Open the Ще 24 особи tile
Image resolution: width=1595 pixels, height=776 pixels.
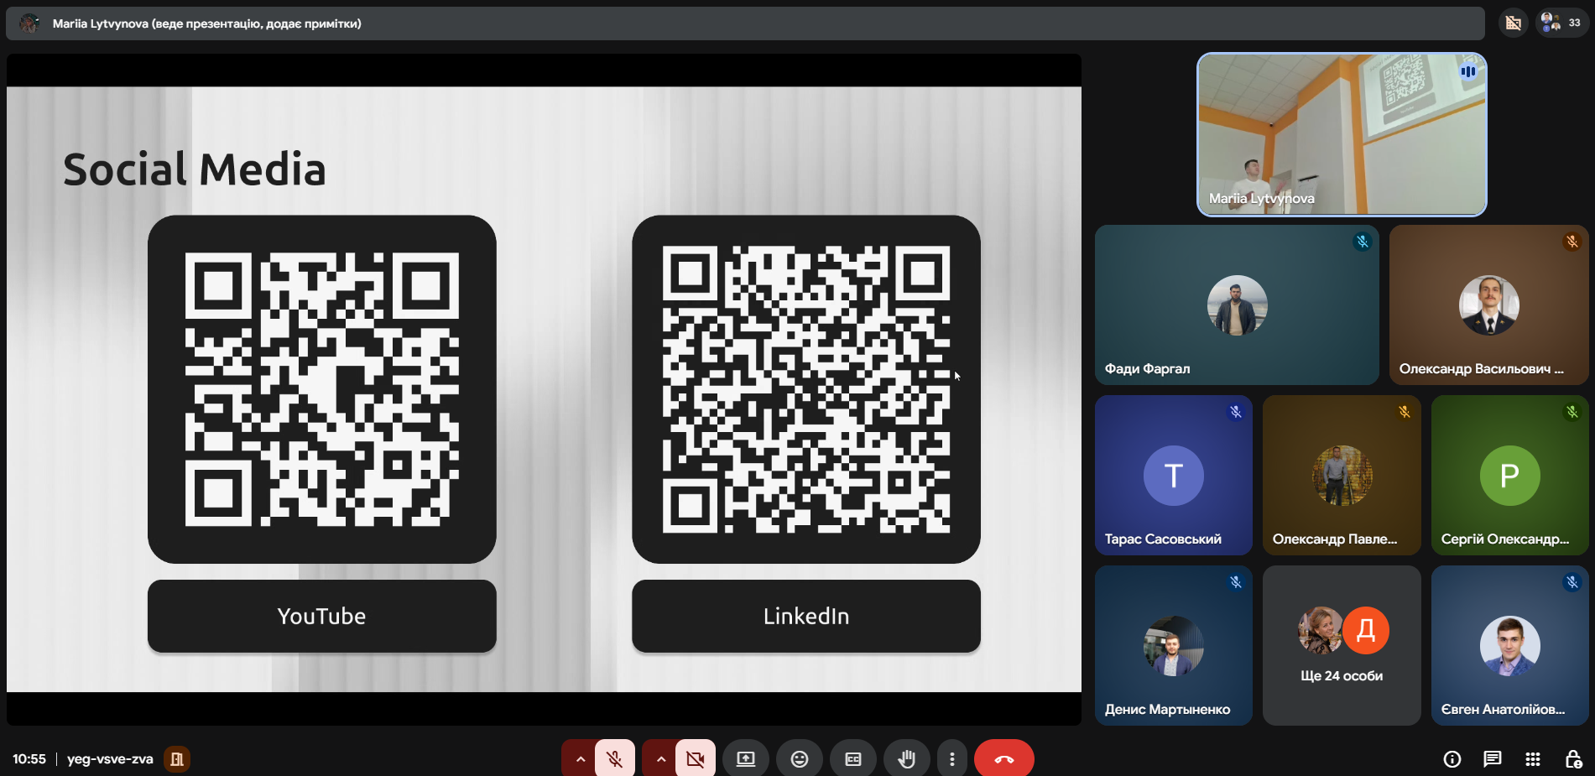click(x=1342, y=646)
